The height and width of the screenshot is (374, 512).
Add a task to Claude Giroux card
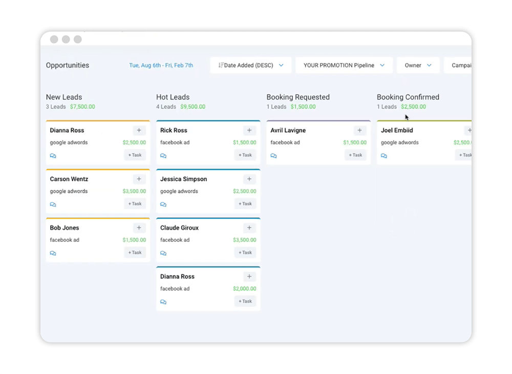(245, 253)
